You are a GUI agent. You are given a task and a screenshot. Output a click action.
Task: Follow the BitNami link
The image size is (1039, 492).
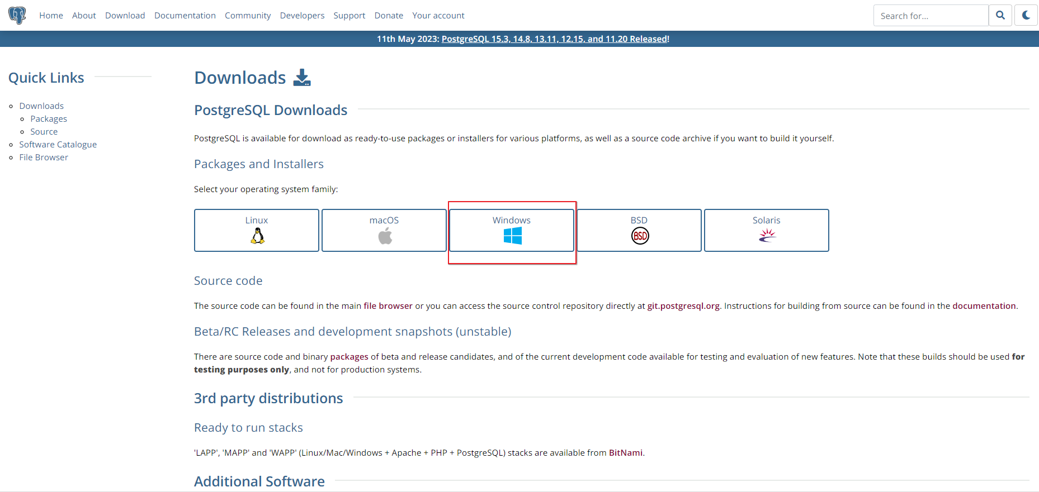(626, 453)
